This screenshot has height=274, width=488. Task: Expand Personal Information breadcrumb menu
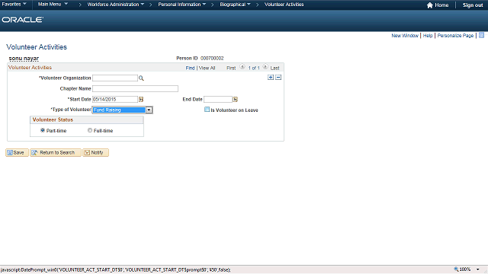pyautogui.click(x=181, y=5)
